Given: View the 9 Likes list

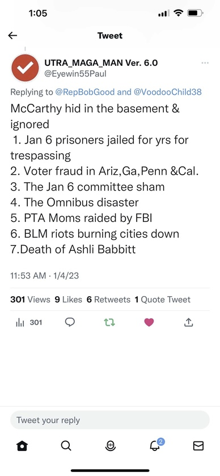Looking at the screenshot, I should pos(68,300).
